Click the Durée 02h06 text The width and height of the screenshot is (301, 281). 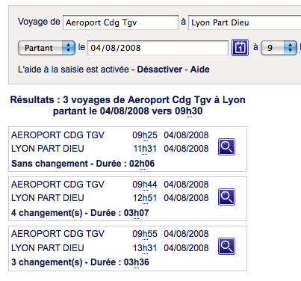tap(125, 164)
